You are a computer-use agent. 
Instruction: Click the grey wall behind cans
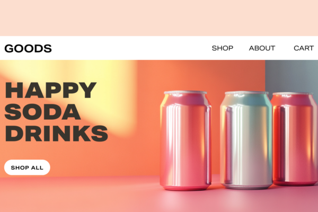pos(291,76)
